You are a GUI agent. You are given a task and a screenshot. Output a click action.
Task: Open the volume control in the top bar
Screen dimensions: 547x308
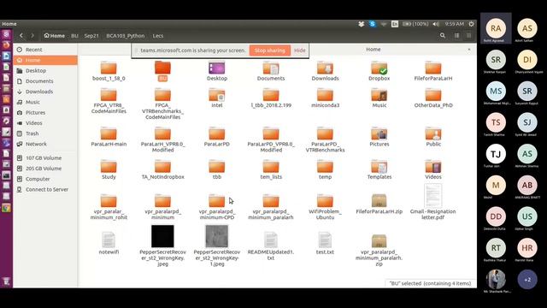[436, 24]
